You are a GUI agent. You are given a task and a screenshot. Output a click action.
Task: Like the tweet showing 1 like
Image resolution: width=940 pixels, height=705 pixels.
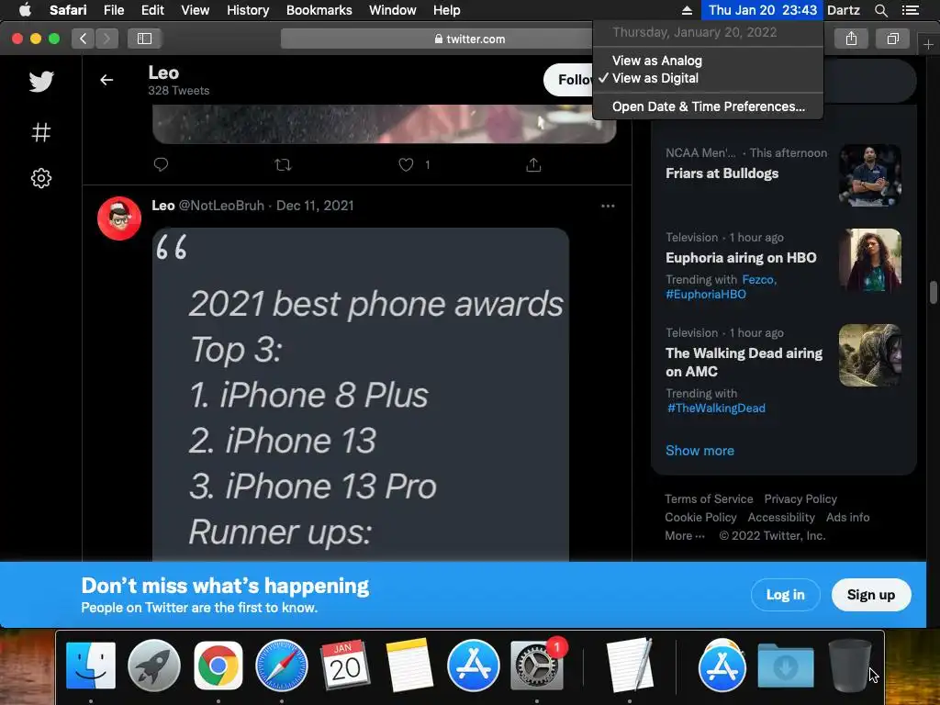[x=406, y=164]
